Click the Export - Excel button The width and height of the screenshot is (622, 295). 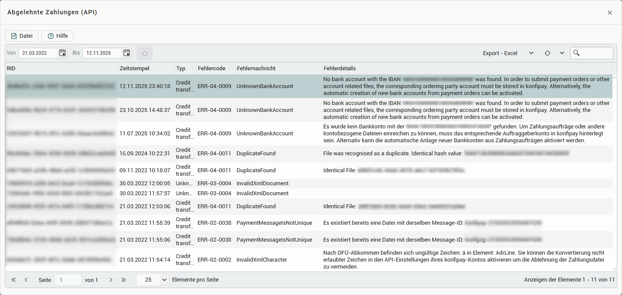tap(500, 53)
